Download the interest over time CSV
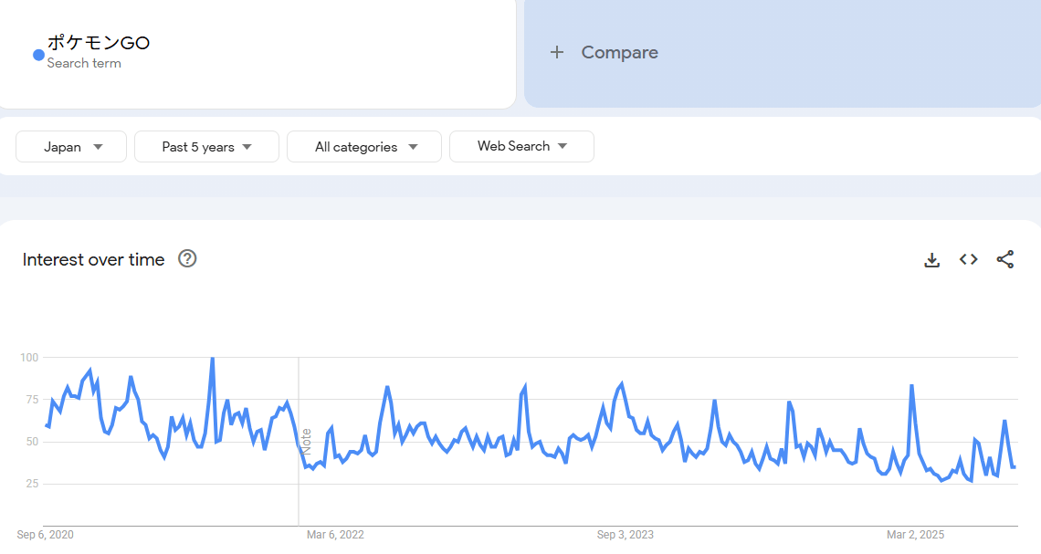The image size is (1041, 554). (931, 260)
